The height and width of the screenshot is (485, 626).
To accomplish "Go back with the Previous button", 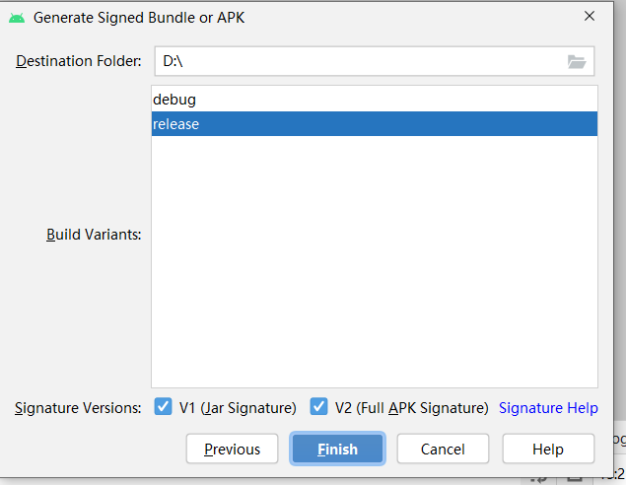I will click(x=233, y=450).
